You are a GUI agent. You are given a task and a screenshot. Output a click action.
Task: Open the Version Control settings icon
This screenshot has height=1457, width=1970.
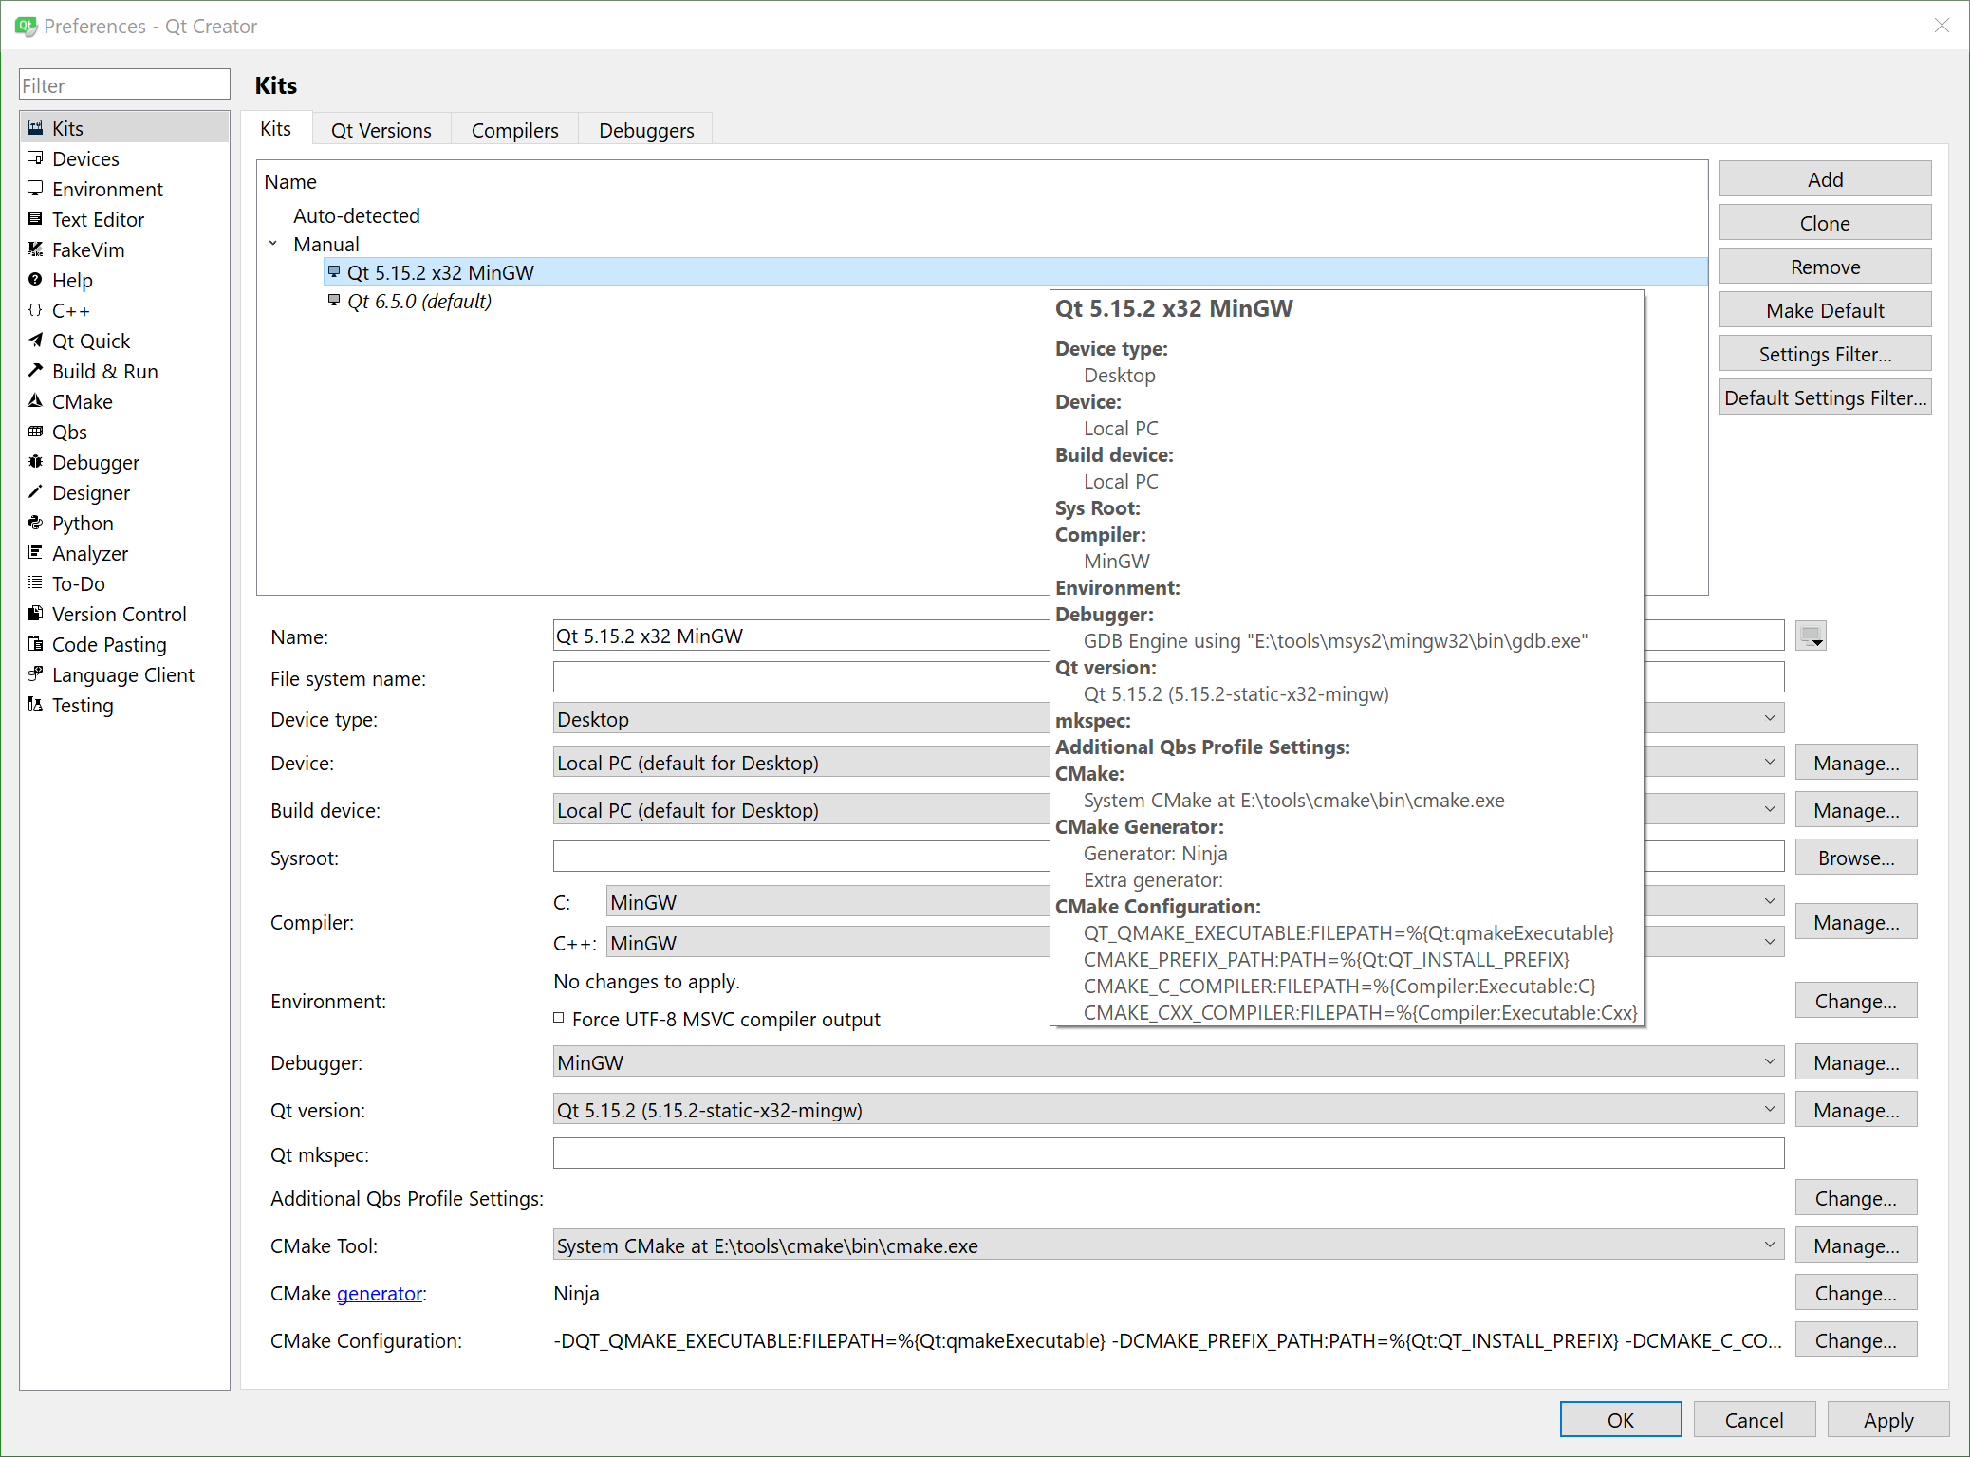pyautogui.click(x=36, y=613)
